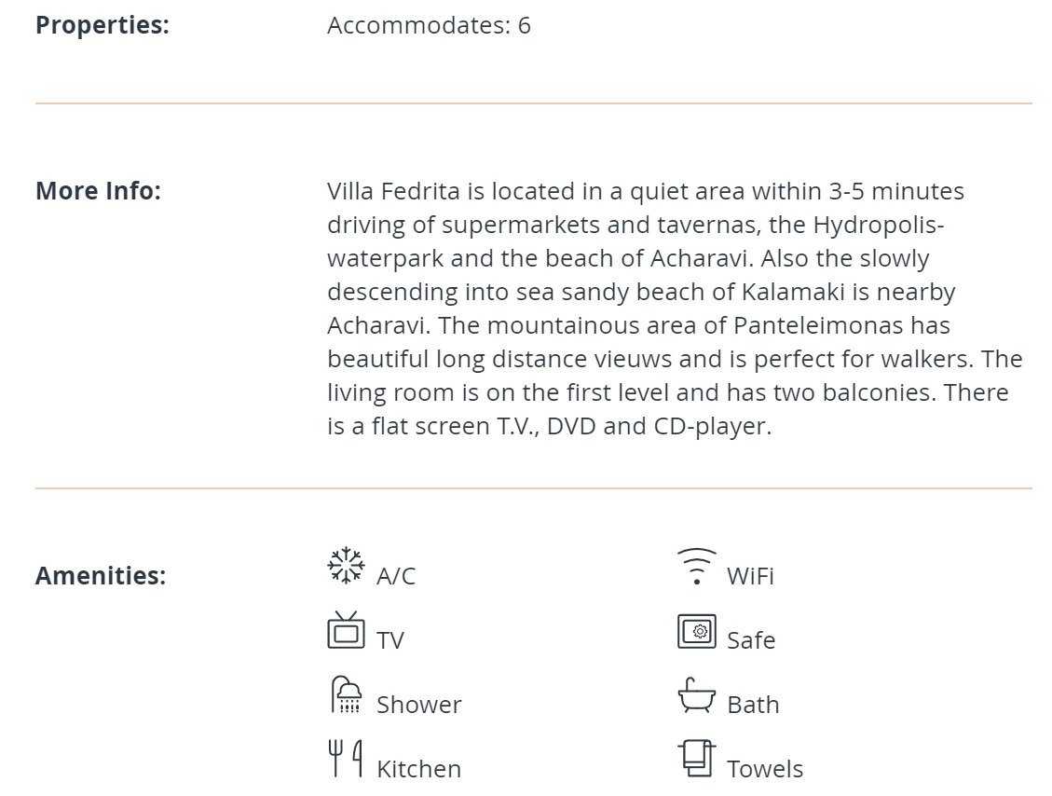Click the A/C snowflake icon
This screenshot has height=796, width=1052.
coord(346,565)
